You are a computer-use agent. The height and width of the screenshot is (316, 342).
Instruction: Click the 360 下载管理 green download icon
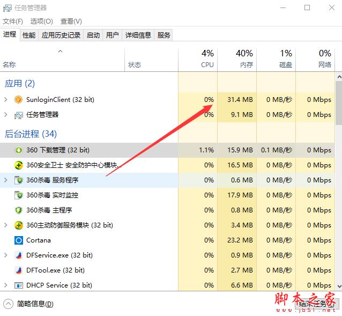(19, 150)
